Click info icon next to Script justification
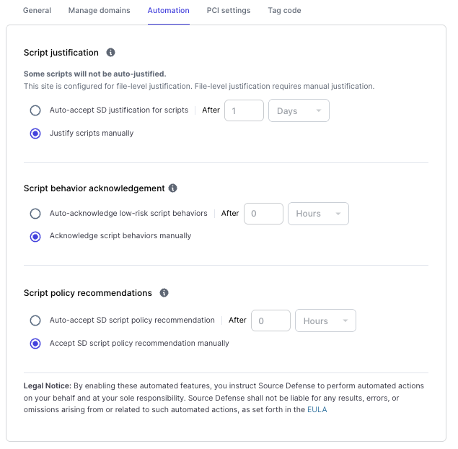This screenshot has height=449, width=458. coord(111,53)
